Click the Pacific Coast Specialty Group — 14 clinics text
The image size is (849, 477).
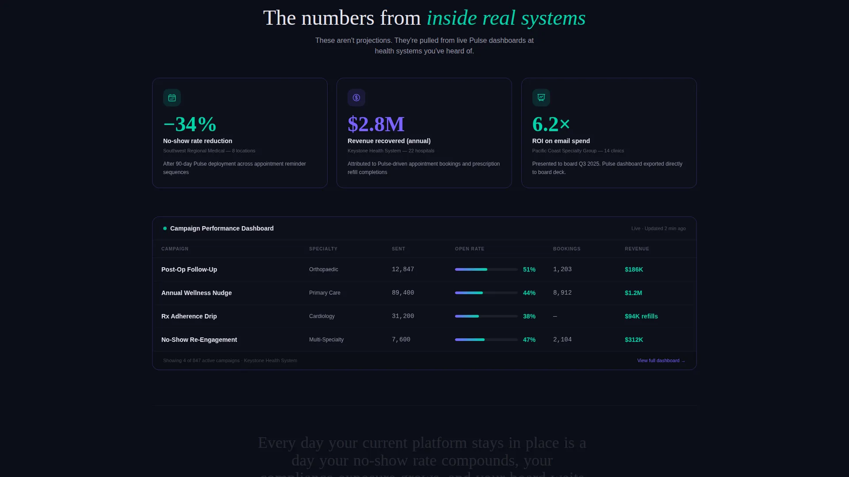(578, 151)
